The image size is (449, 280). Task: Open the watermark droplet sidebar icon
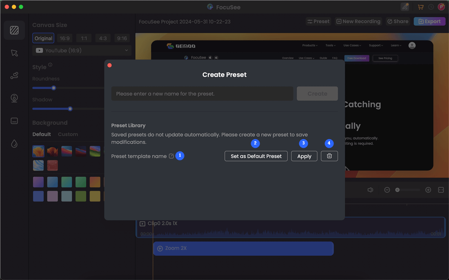(x=14, y=143)
